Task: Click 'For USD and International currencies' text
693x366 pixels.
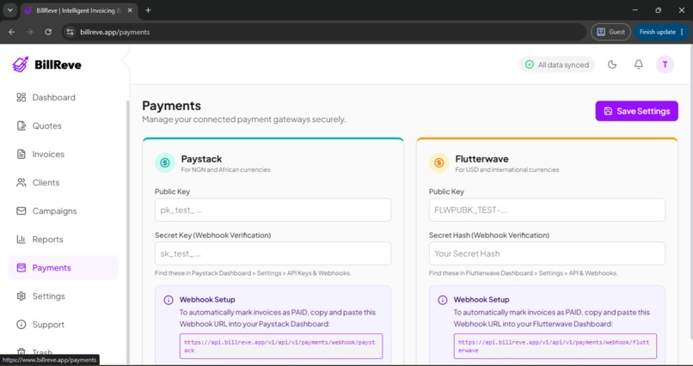Action: coord(507,169)
